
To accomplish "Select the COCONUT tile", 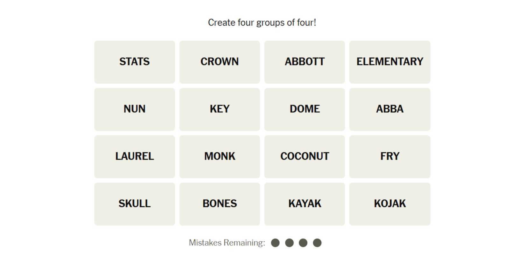I will point(304,157).
